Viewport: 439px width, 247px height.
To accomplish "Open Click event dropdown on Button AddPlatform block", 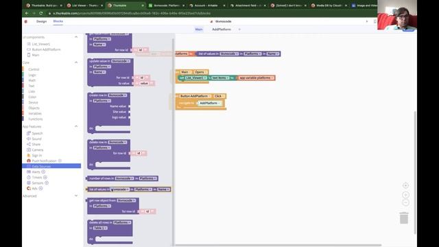I will coord(219,96).
